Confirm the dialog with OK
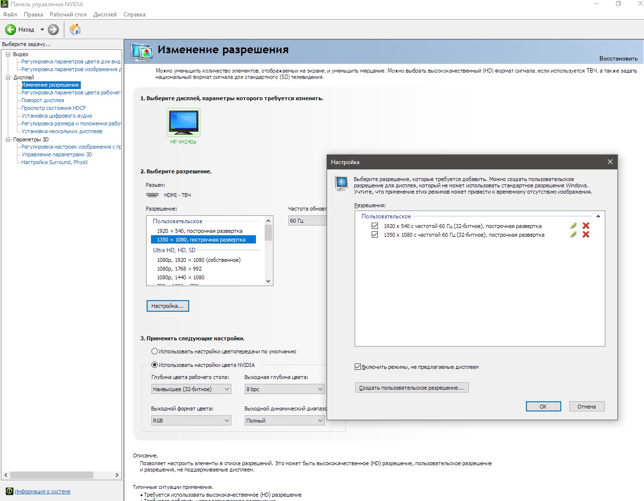The width and height of the screenshot is (644, 501). pos(543,407)
